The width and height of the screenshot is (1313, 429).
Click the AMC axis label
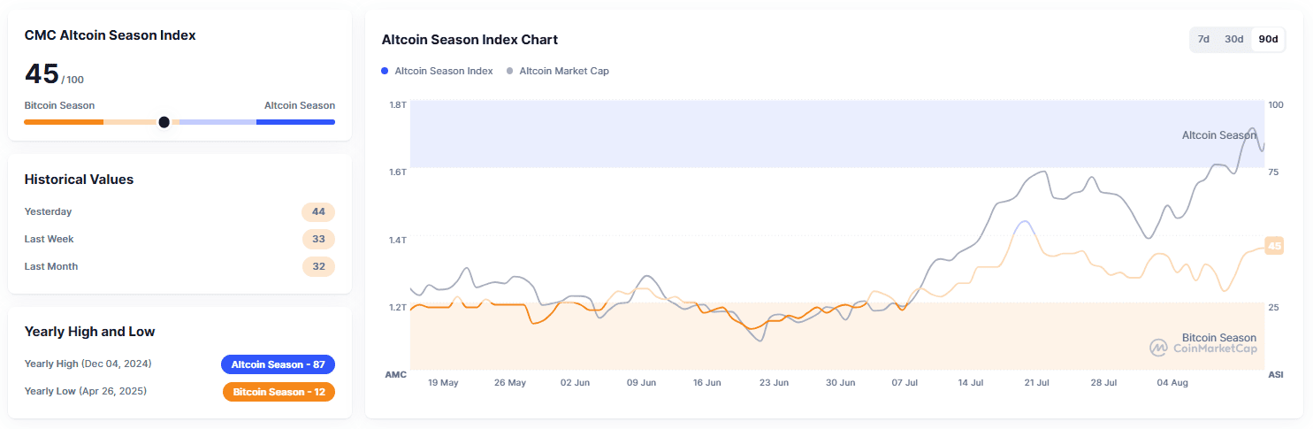pyautogui.click(x=395, y=374)
